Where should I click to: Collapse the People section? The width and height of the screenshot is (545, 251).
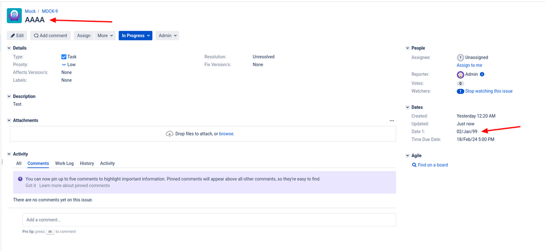coord(408,48)
